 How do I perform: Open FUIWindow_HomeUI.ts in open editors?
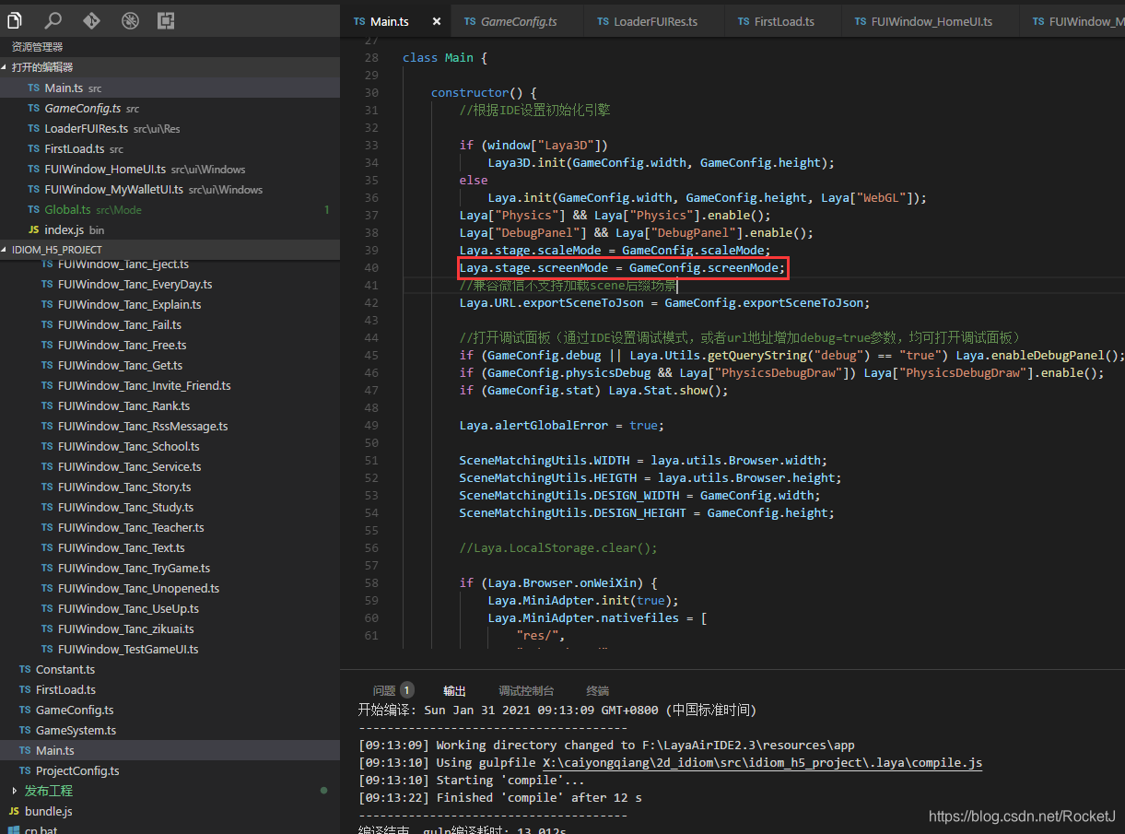[x=170, y=169]
